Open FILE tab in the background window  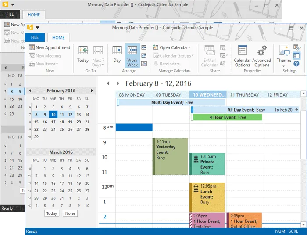10,14
